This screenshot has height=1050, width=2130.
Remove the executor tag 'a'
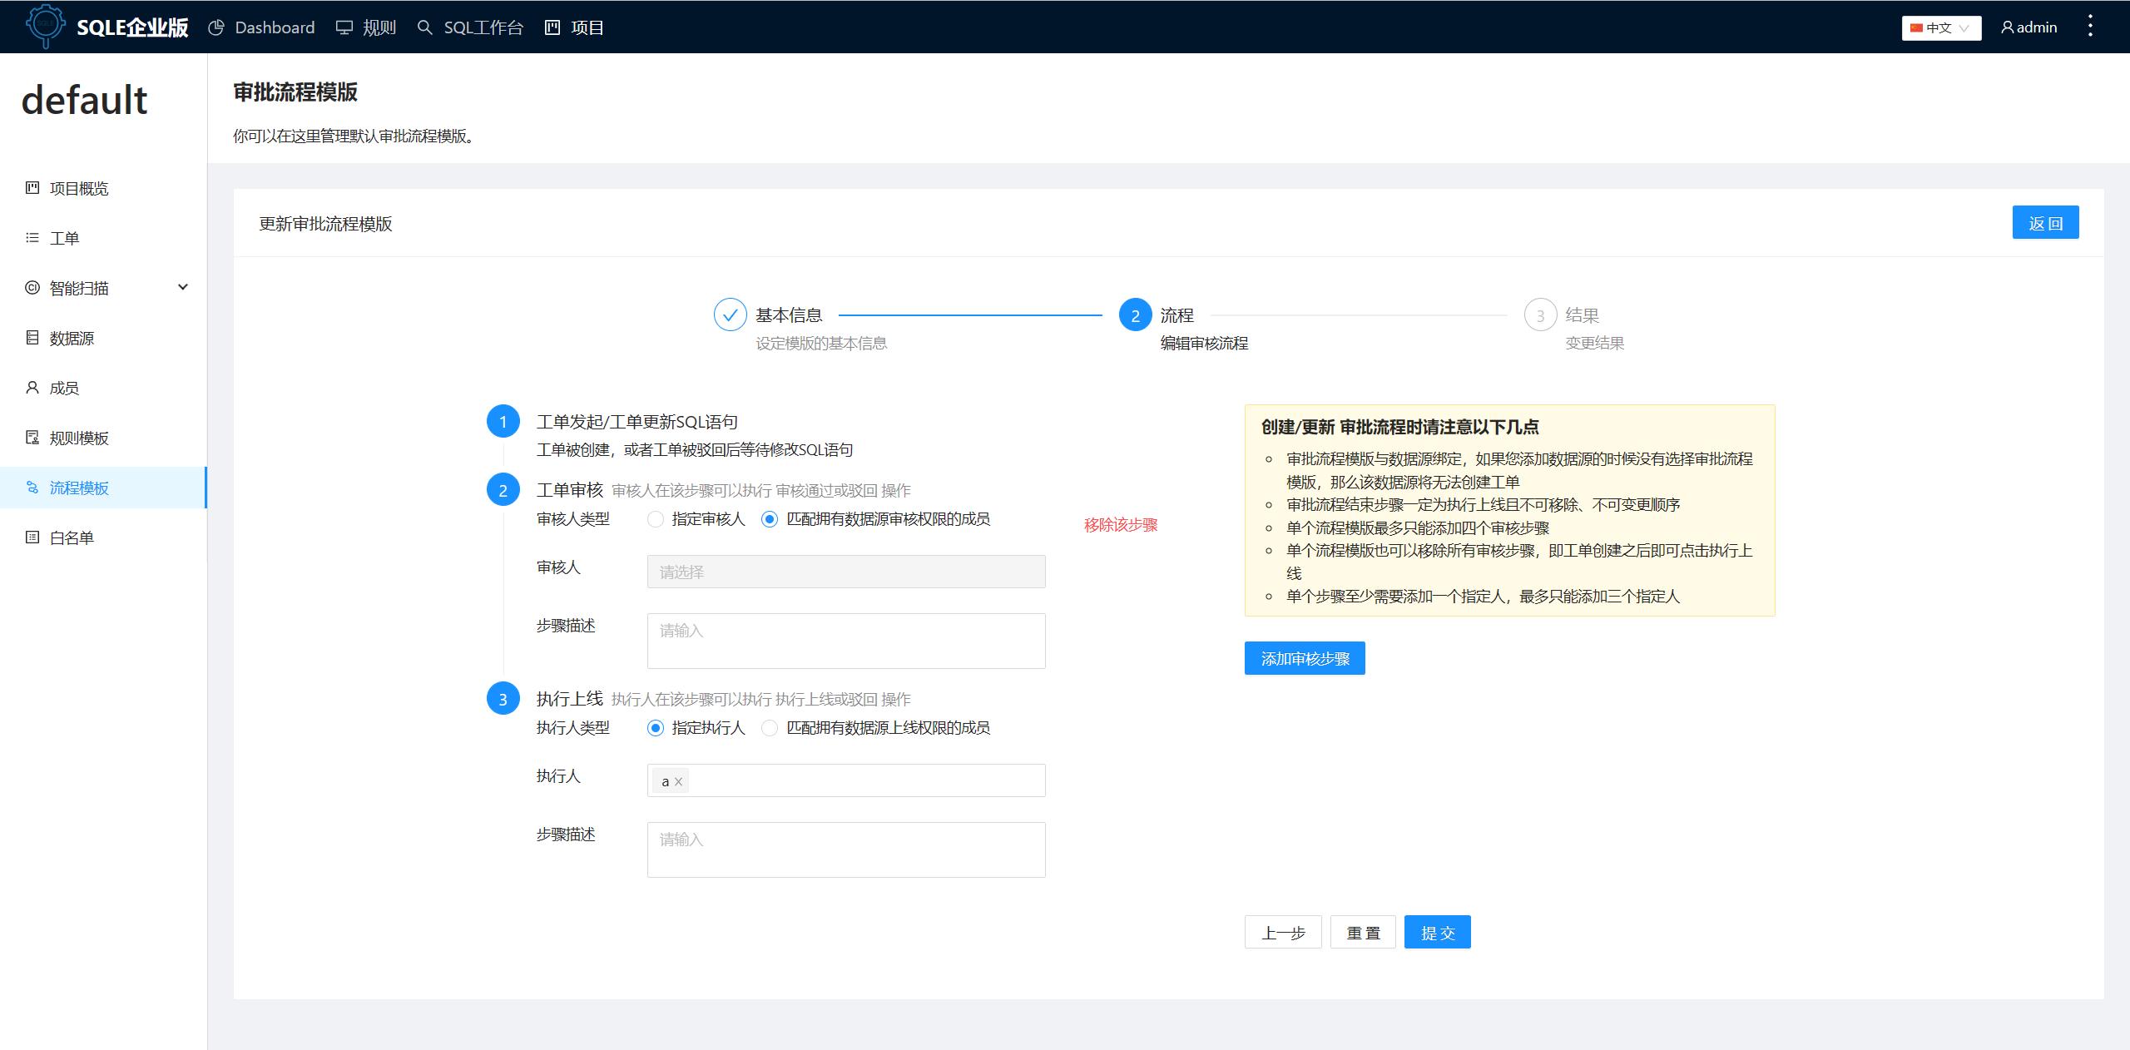click(x=679, y=780)
